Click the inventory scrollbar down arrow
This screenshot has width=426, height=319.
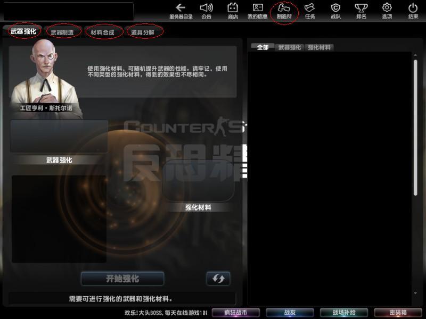(x=415, y=293)
